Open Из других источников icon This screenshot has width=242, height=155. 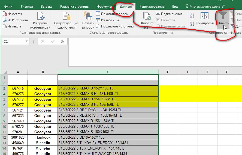tap(41, 16)
